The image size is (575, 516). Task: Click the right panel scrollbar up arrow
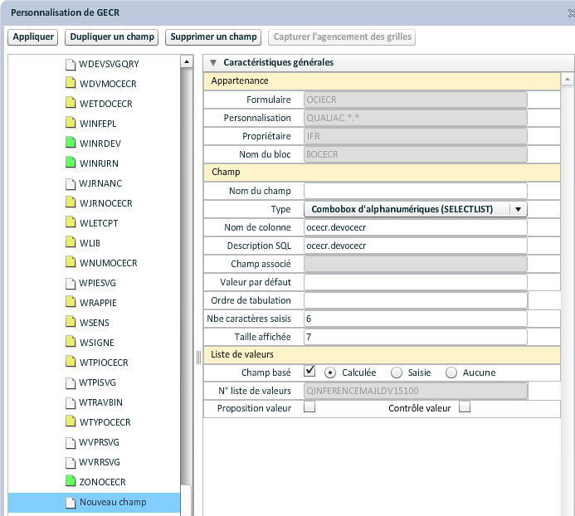coord(568,80)
